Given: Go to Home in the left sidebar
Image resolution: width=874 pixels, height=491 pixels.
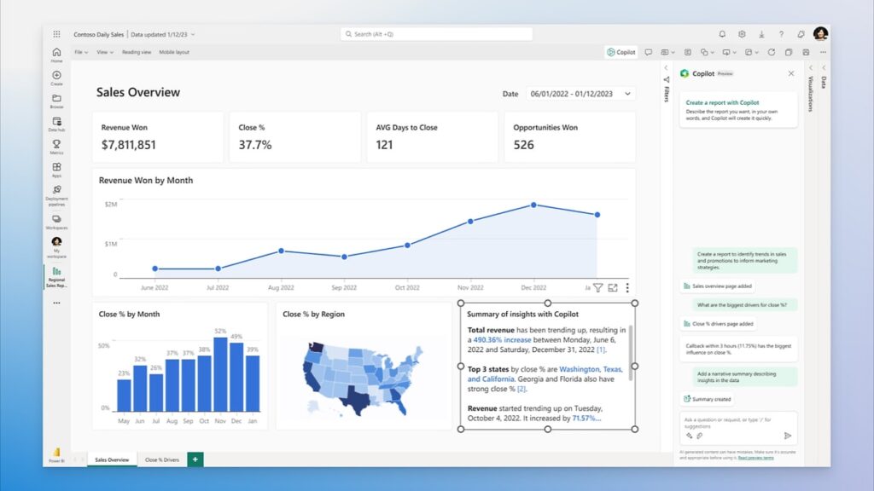Looking at the screenshot, I should pyautogui.click(x=56, y=55).
